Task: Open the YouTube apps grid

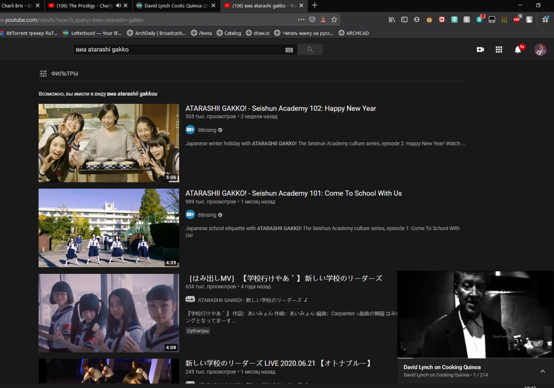Action: point(499,49)
